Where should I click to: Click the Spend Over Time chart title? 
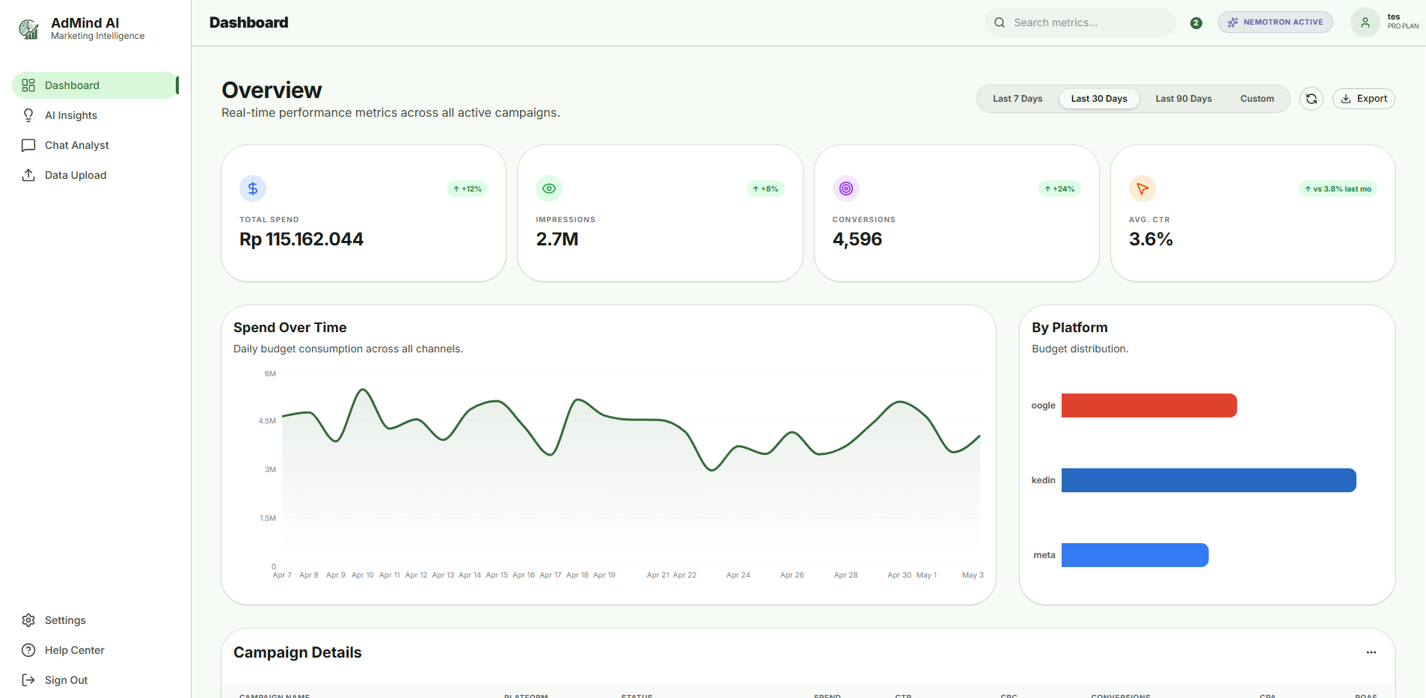pos(290,328)
